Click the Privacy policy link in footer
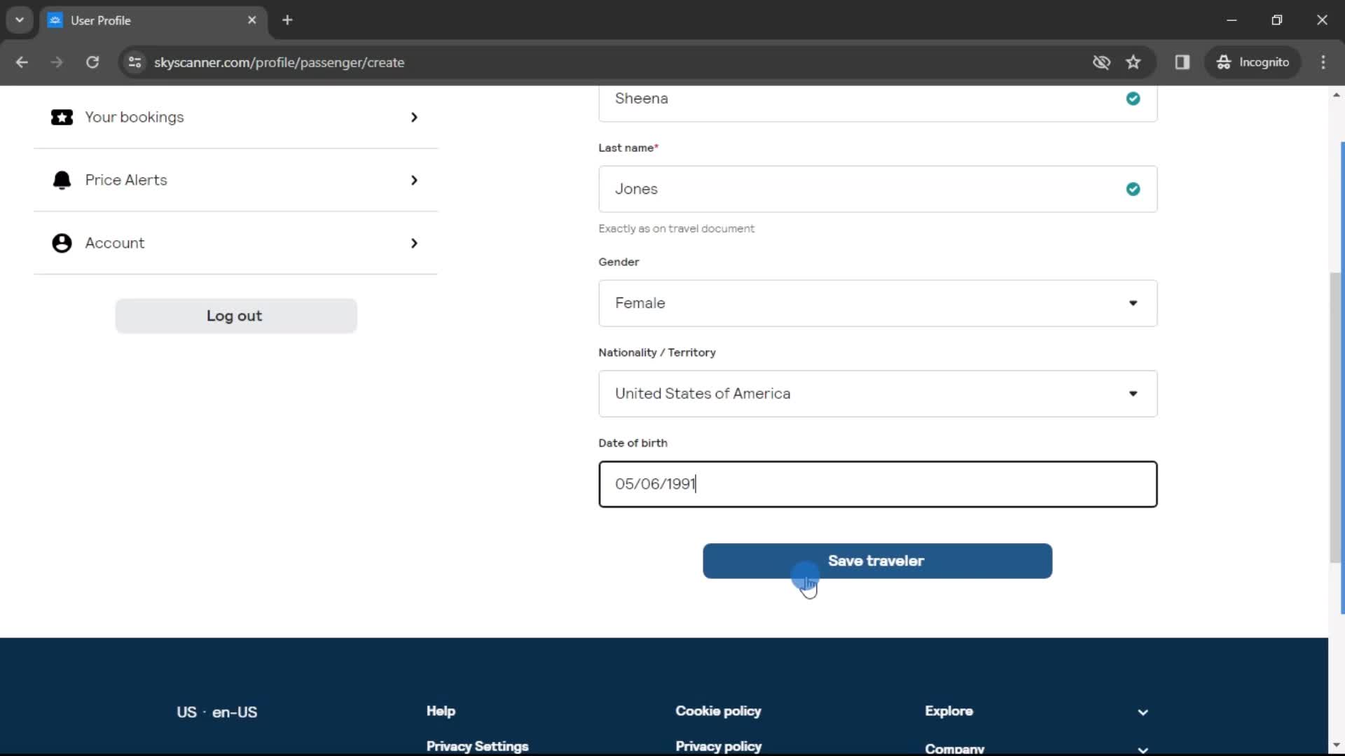 (719, 745)
